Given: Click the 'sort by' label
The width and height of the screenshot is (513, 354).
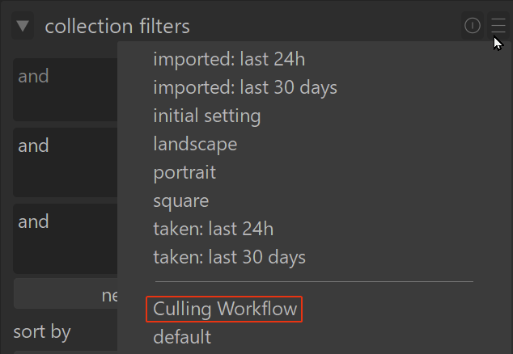Looking at the screenshot, I should point(42,332).
